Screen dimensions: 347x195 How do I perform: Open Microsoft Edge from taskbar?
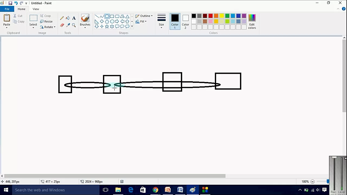130,190
